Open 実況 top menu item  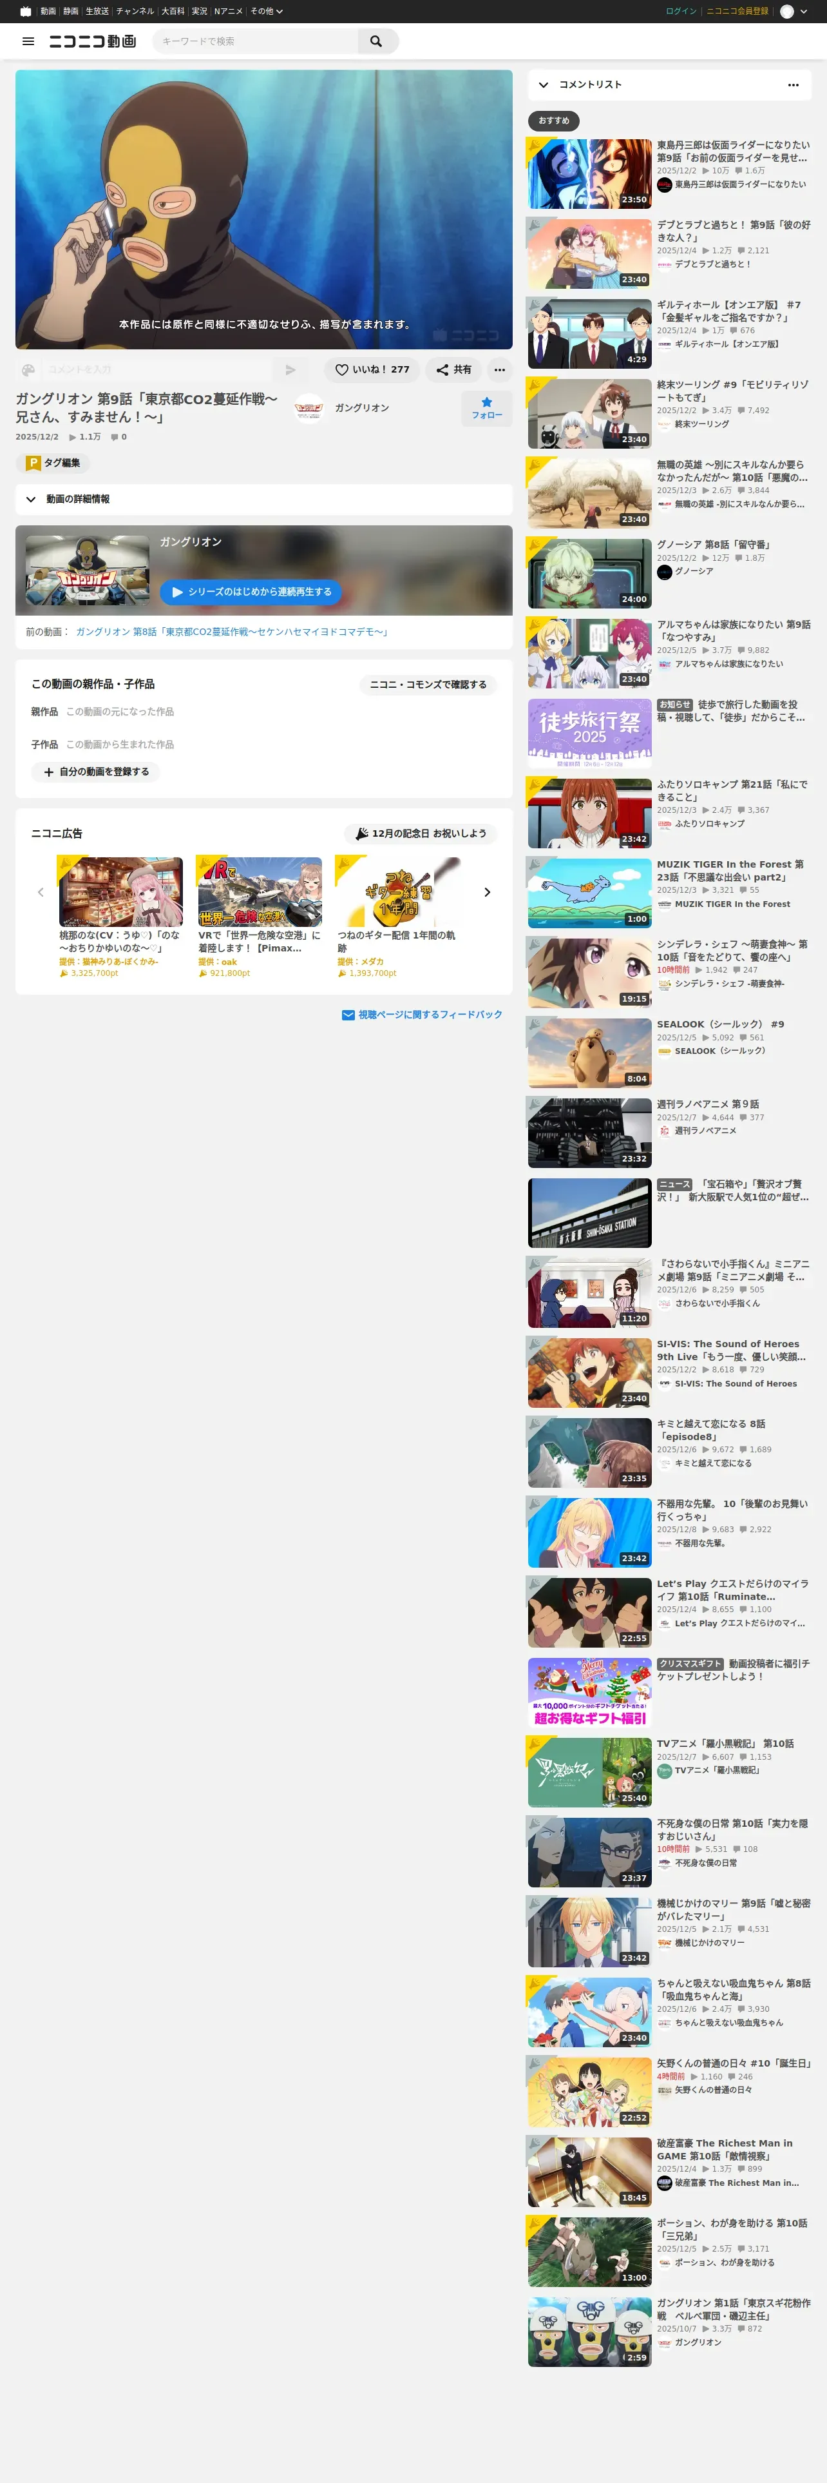[199, 12]
